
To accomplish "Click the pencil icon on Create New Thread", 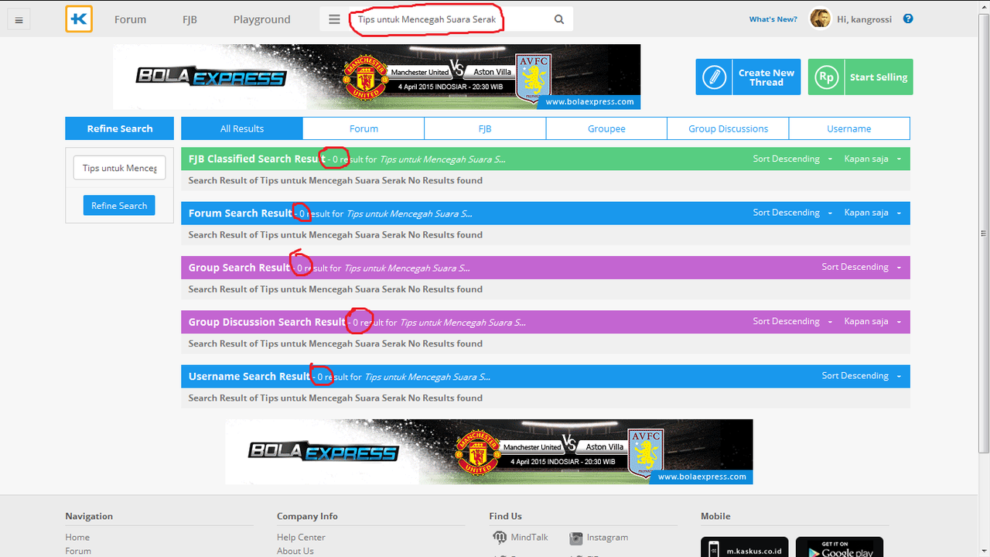I will (x=714, y=77).
